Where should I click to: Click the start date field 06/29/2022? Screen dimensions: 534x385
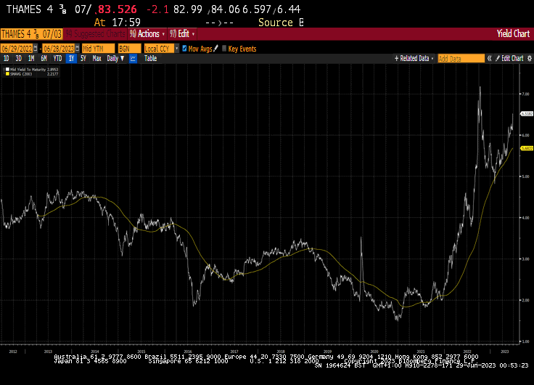17,49
